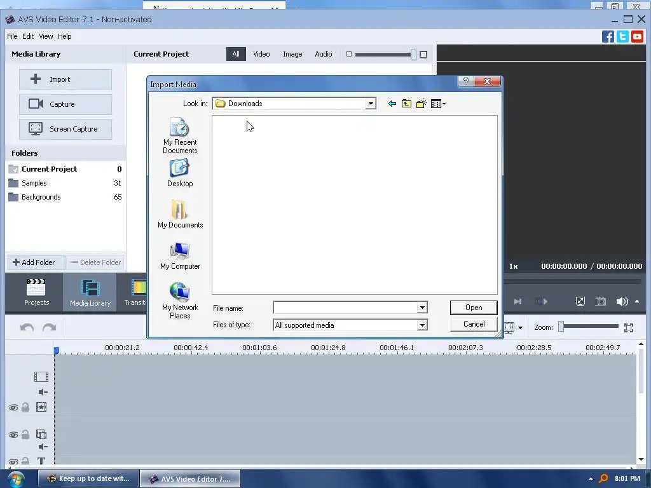Click the main video track filmstrip icon
Screen dimensions: 651x488
coord(41,377)
